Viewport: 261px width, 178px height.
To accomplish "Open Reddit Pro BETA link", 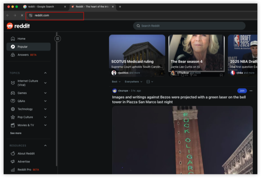I will click(x=28, y=170).
